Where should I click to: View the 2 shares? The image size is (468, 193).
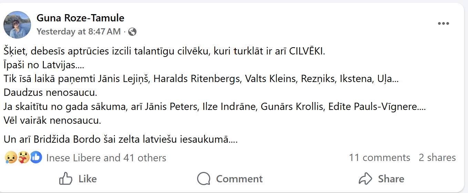coord(437,158)
